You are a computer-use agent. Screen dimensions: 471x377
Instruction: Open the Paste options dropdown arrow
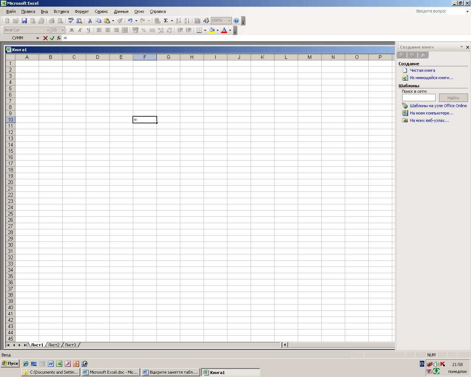click(x=113, y=21)
